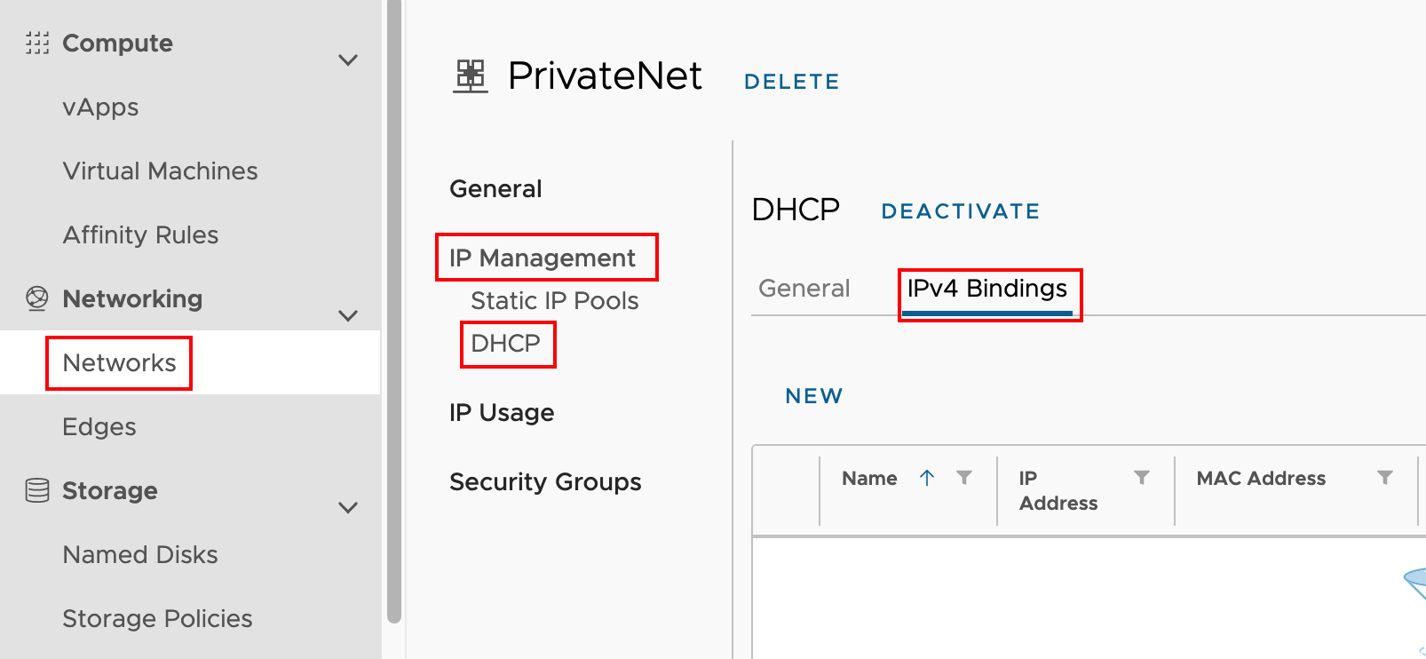Viewport: 1426px width, 659px height.
Task: Click the Storage stack icon in sidebar
Action: [x=36, y=490]
